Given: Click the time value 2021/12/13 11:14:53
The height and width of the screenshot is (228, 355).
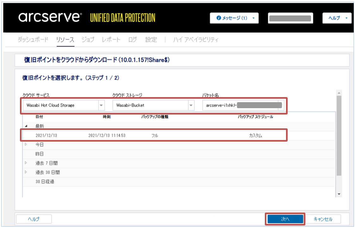Looking at the screenshot, I should tap(107, 136).
